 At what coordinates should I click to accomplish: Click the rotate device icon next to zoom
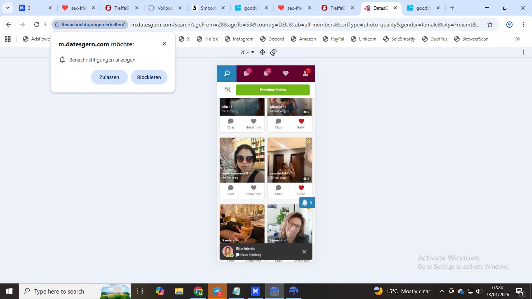tap(273, 52)
